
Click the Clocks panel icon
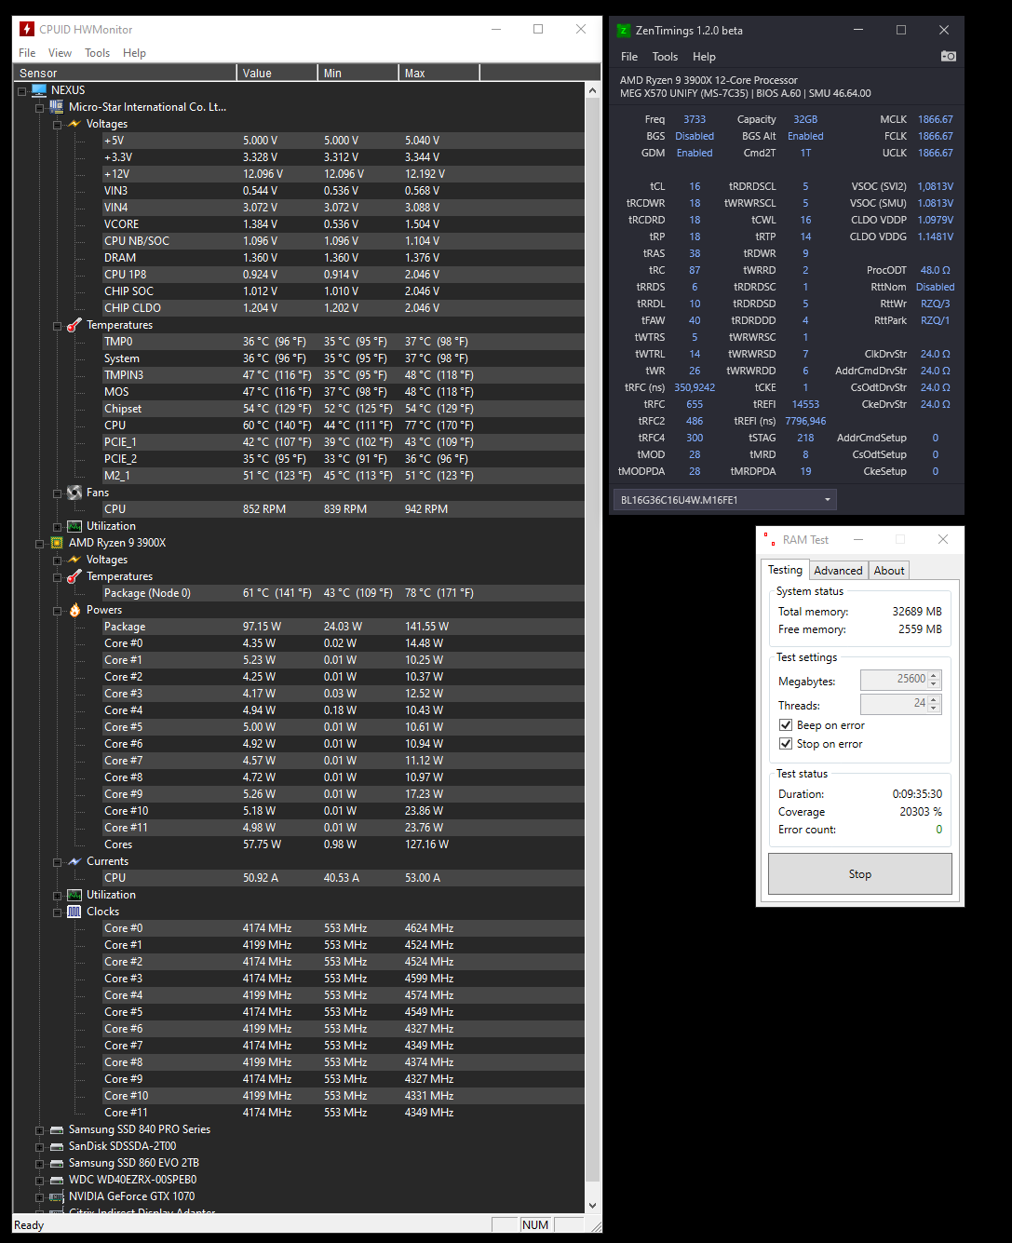pyautogui.click(x=74, y=912)
